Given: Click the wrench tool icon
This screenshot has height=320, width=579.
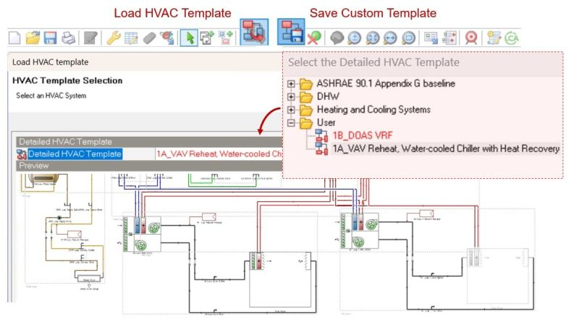Looking at the screenshot, I should (x=114, y=37).
